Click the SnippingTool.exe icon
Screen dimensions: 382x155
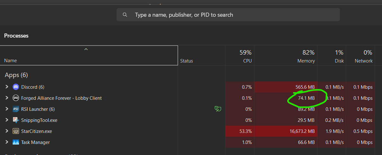[x=16, y=120]
